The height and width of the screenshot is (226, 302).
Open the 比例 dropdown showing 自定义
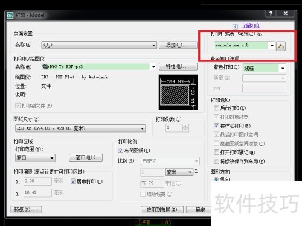[x=170, y=161]
